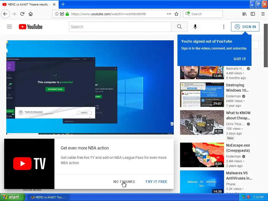The height and width of the screenshot is (201, 268).
Task: Open Malwares VS AntiViruses video thumbnail
Action: [202, 182]
